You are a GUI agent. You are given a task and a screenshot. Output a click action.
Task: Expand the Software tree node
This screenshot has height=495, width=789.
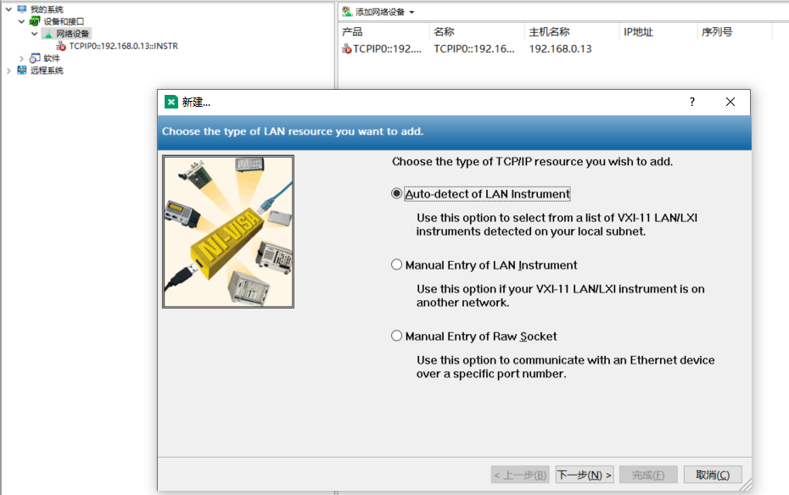click(22, 58)
